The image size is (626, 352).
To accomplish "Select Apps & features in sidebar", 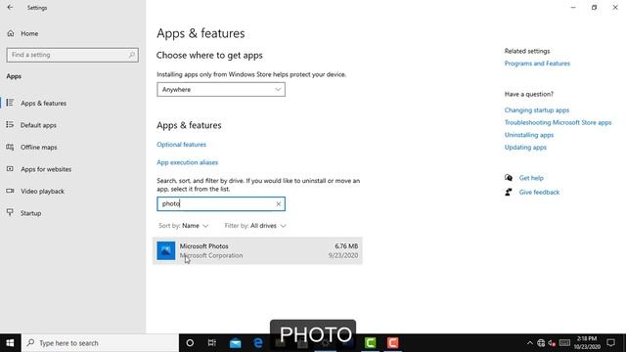I will [x=43, y=103].
